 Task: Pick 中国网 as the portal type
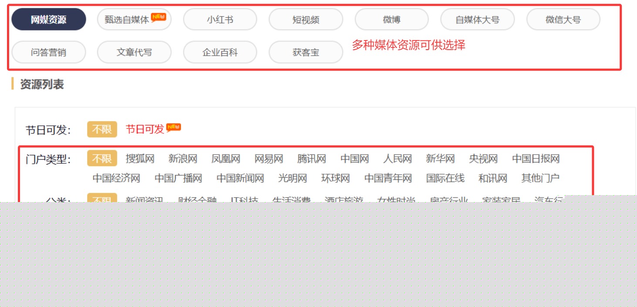click(x=355, y=159)
